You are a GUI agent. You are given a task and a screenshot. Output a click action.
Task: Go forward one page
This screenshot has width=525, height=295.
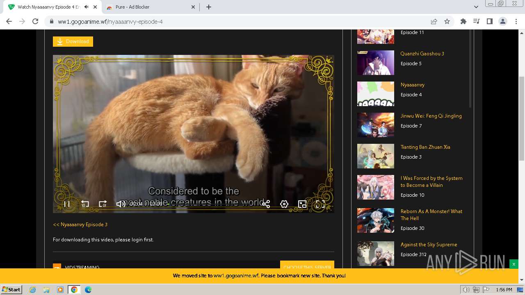click(22, 21)
